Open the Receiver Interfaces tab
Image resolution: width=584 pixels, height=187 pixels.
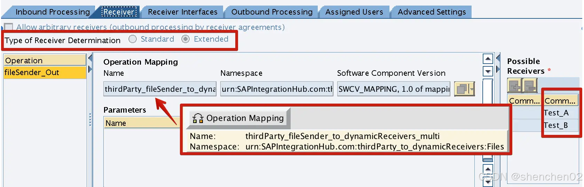click(182, 12)
